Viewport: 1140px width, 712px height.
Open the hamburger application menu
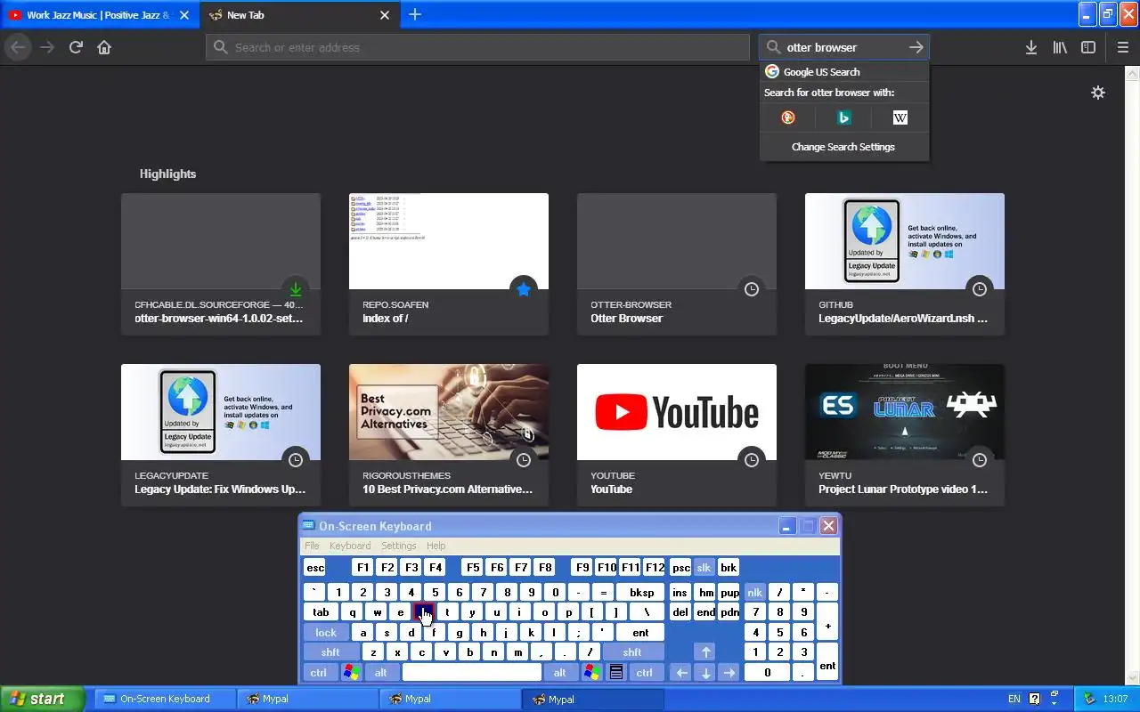1122,47
